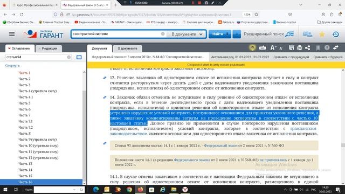345x194 pixels.
Task: Click the Garant system logo
Action: point(43,34)
